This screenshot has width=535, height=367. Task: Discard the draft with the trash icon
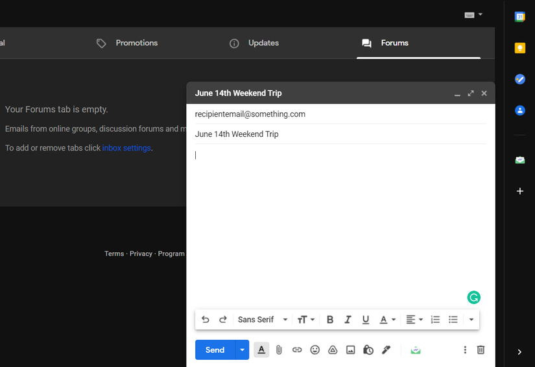[x=481, y=350]
